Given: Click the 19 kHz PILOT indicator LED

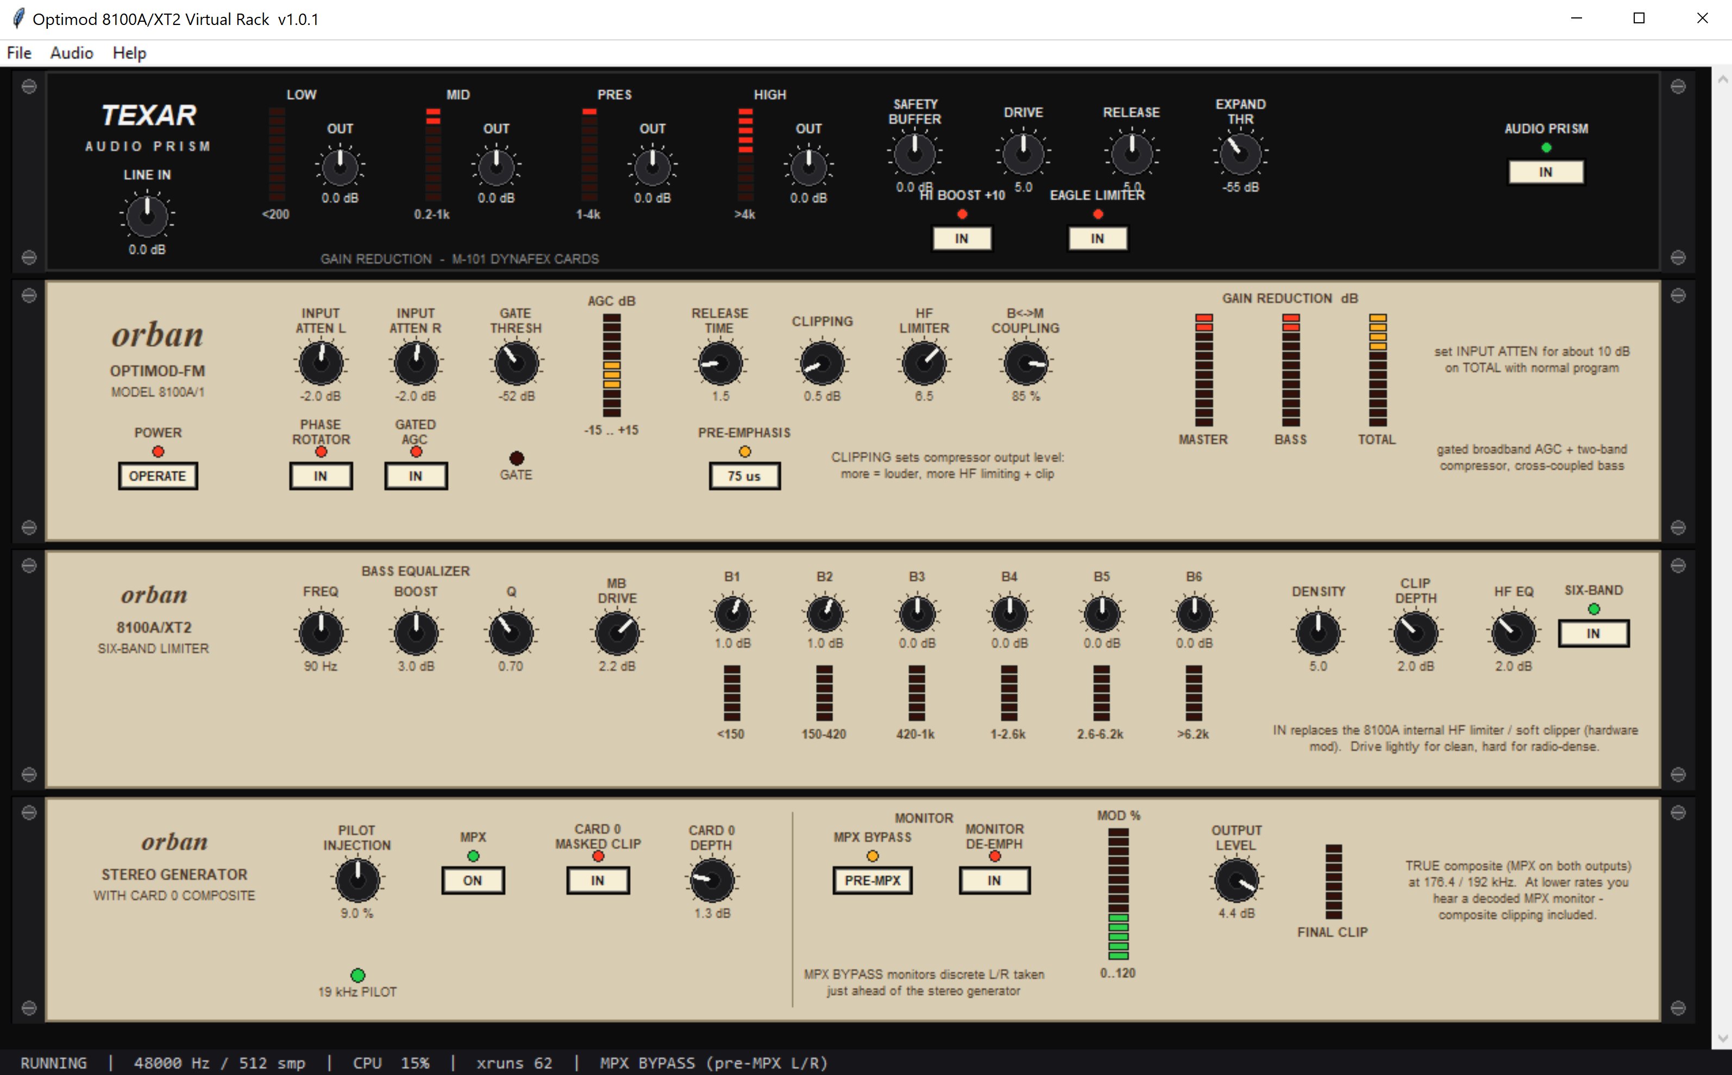Looking at the screenshot, I should 358,975.
